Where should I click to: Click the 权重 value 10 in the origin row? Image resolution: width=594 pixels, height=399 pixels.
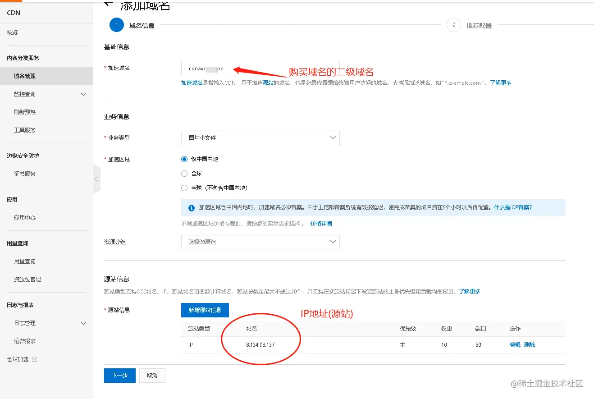coord(444,345)
